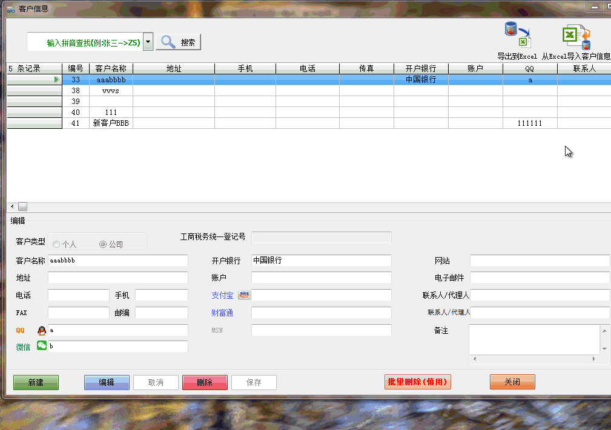
Task: Click the magnifier search icon
Action: click(x=168, y=41)
